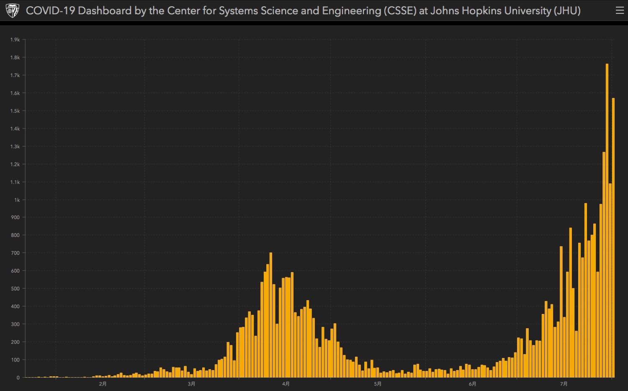Screen dimensions: 628x391
Task: Click the 400 y-axis label
Action: tap(15, 306)
